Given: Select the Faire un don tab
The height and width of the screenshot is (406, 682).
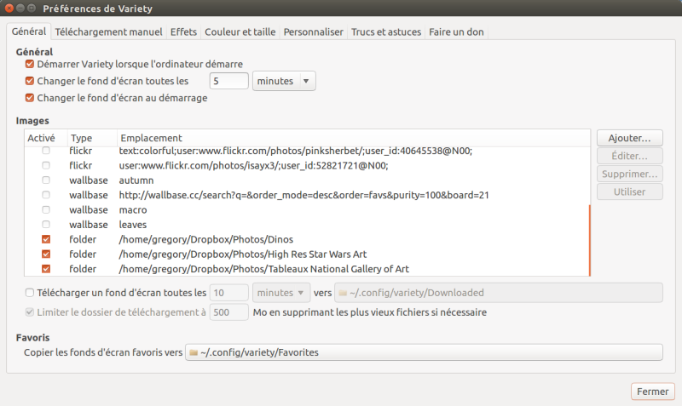Looking at the screenshot, I should [x=456, y=31].
